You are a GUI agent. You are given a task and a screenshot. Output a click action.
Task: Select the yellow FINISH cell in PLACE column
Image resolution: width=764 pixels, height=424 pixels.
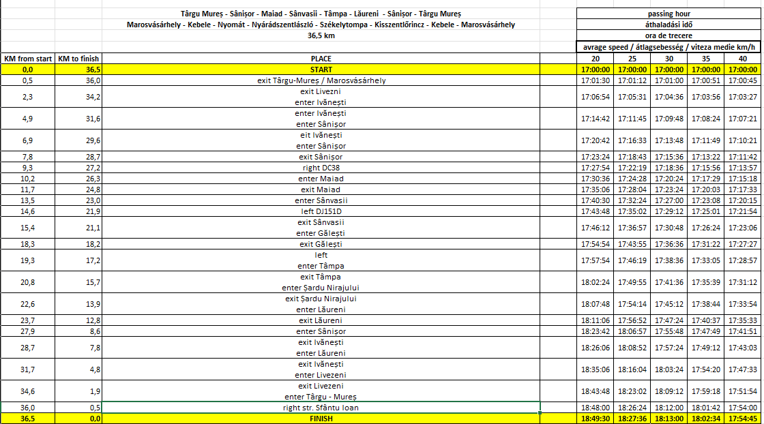(x=321, y=419)
